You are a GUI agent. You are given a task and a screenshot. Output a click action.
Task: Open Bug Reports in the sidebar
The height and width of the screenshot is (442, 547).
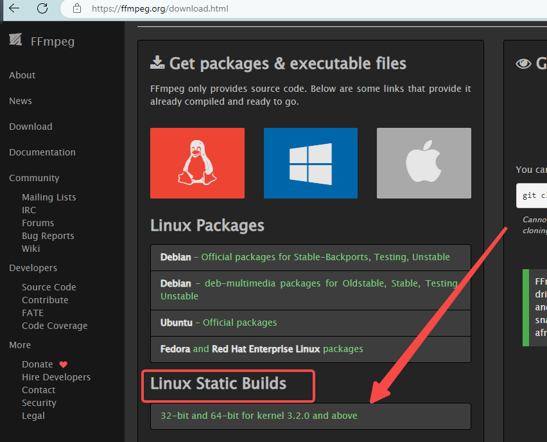coord(48,236)
